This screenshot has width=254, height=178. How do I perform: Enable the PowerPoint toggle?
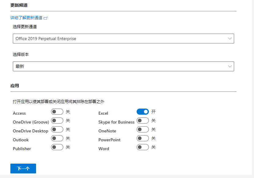[x=143, y=138]
